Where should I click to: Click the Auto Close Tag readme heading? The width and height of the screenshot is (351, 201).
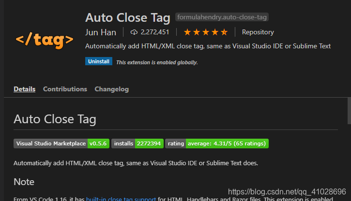55,119
